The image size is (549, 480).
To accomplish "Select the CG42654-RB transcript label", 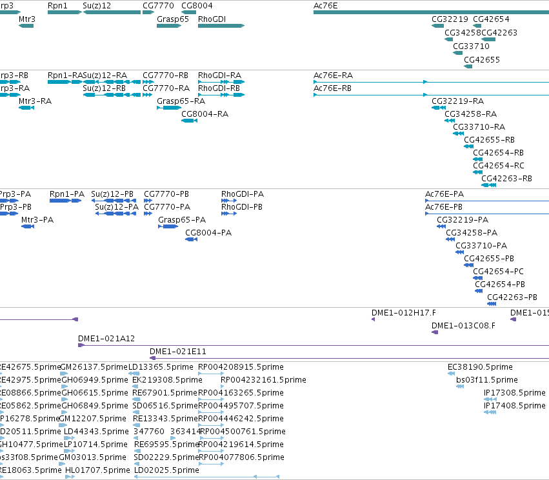I will 499,153.
